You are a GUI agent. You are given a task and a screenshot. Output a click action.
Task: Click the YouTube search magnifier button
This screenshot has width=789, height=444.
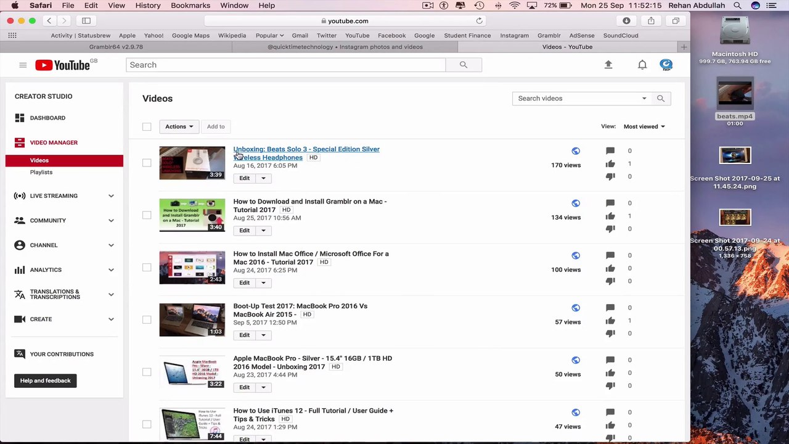[464, 65]
